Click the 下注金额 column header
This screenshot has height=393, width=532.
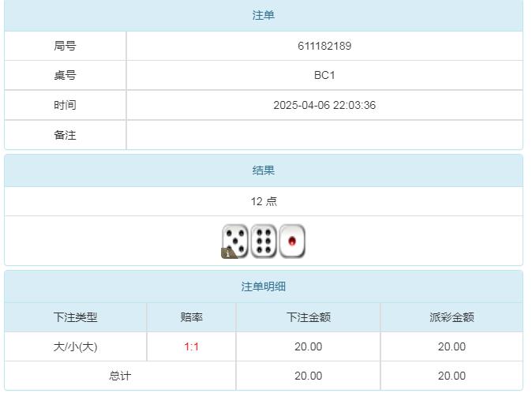tap(308, 317)
